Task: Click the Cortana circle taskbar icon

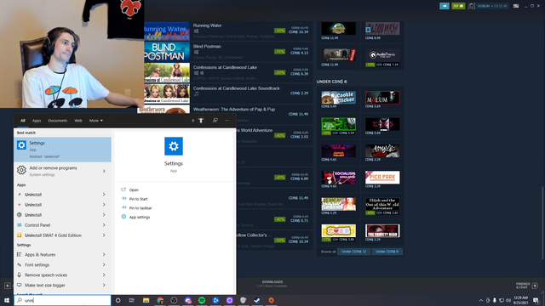Action: point(118,300)
